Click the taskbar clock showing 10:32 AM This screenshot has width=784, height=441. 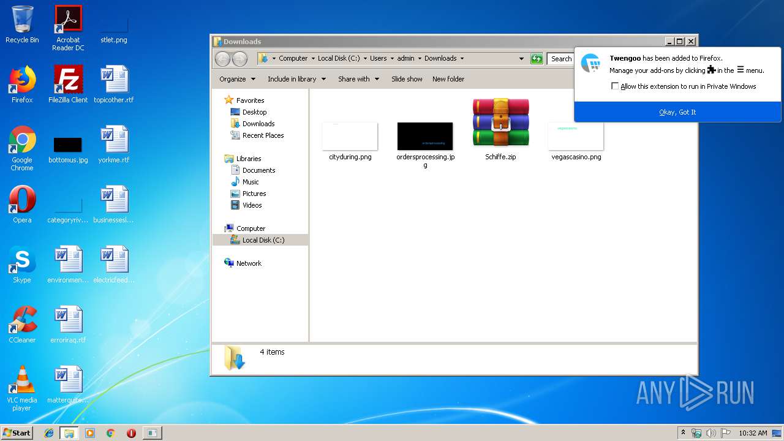click(x=753, y=433)
